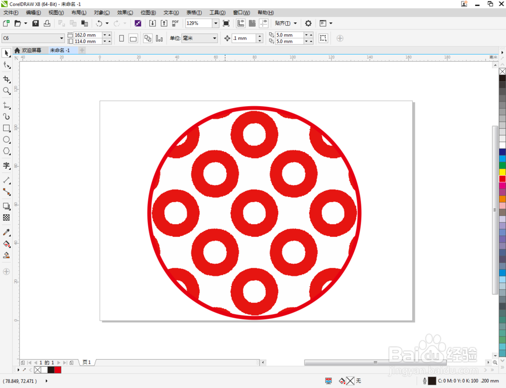Select the Parallel Dimension tool
Viewport: 506px width, 388px height.
[x=6, y=180]
